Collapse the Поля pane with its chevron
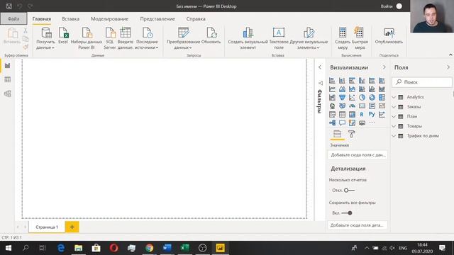 click(x=448, y=67)
